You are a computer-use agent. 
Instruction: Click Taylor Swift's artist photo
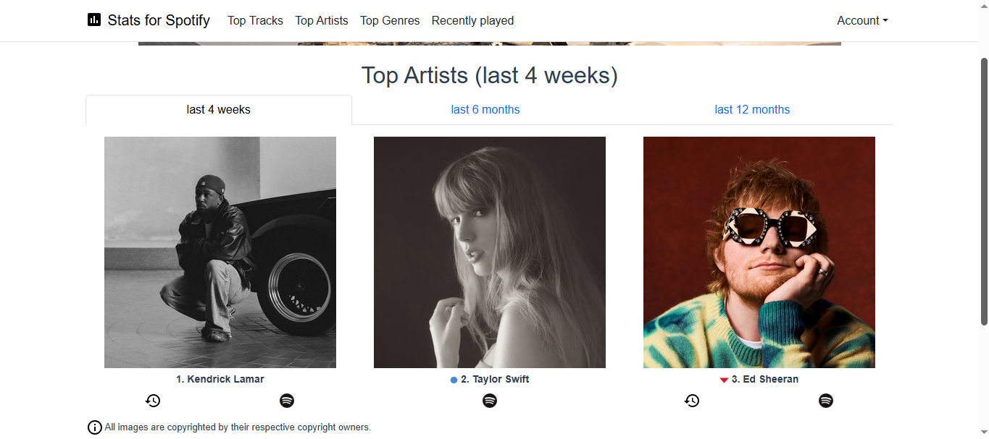490,252
